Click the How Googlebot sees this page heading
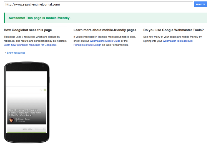The height and width of the screenshot is (145, 211). [28, 30]
